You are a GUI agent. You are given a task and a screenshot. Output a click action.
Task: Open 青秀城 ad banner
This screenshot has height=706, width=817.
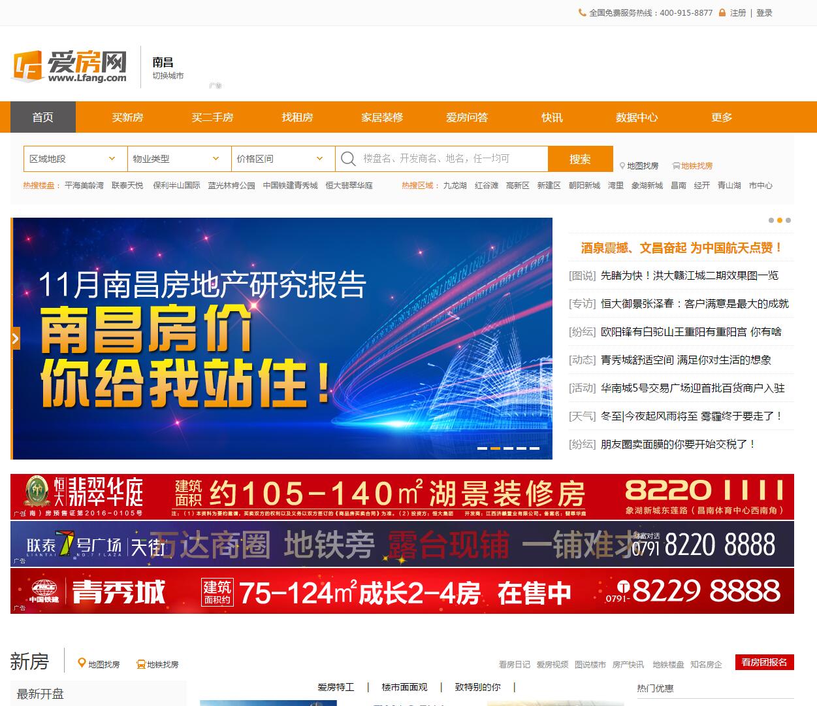[x=402, y=591]
